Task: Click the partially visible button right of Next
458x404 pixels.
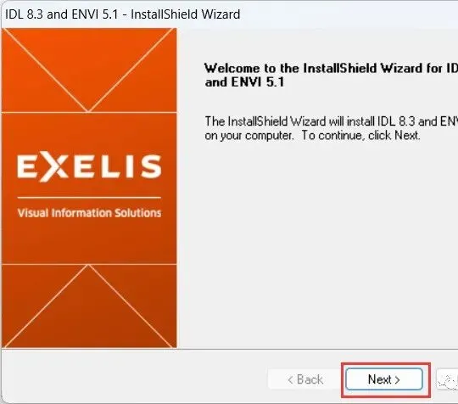Action: click(447, 379)
